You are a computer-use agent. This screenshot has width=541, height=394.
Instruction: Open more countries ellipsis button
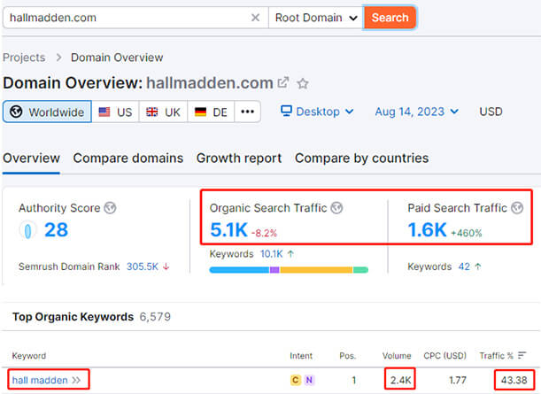(247, 112)
